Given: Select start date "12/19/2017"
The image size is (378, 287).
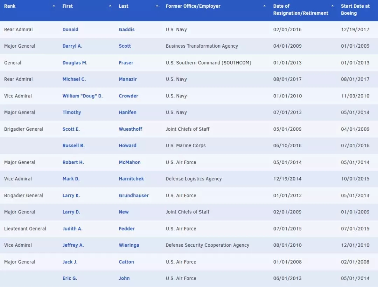Looking at the screenshot, I should tap(355, 29).
